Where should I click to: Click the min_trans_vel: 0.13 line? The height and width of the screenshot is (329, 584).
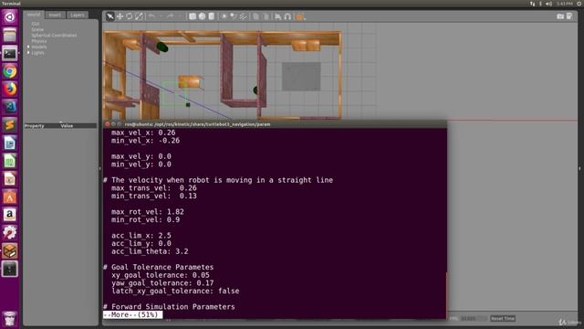click(154, 196)
